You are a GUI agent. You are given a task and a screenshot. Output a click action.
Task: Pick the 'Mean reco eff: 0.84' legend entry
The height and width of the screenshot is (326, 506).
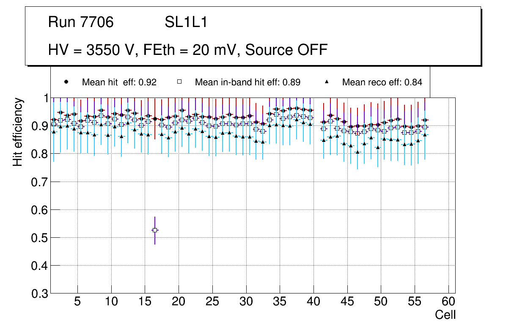coord(382,82)
